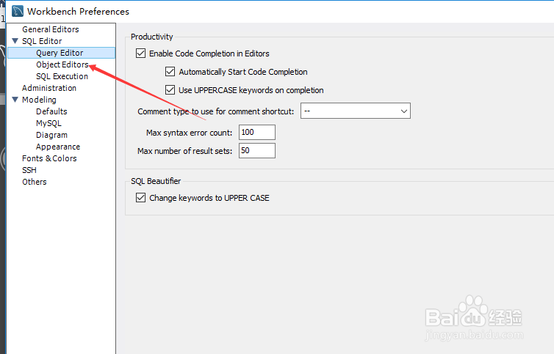Collapse the Modeling tree section
Image resolution: width=554 pixels, height=354 pixels.
point(15,100)
